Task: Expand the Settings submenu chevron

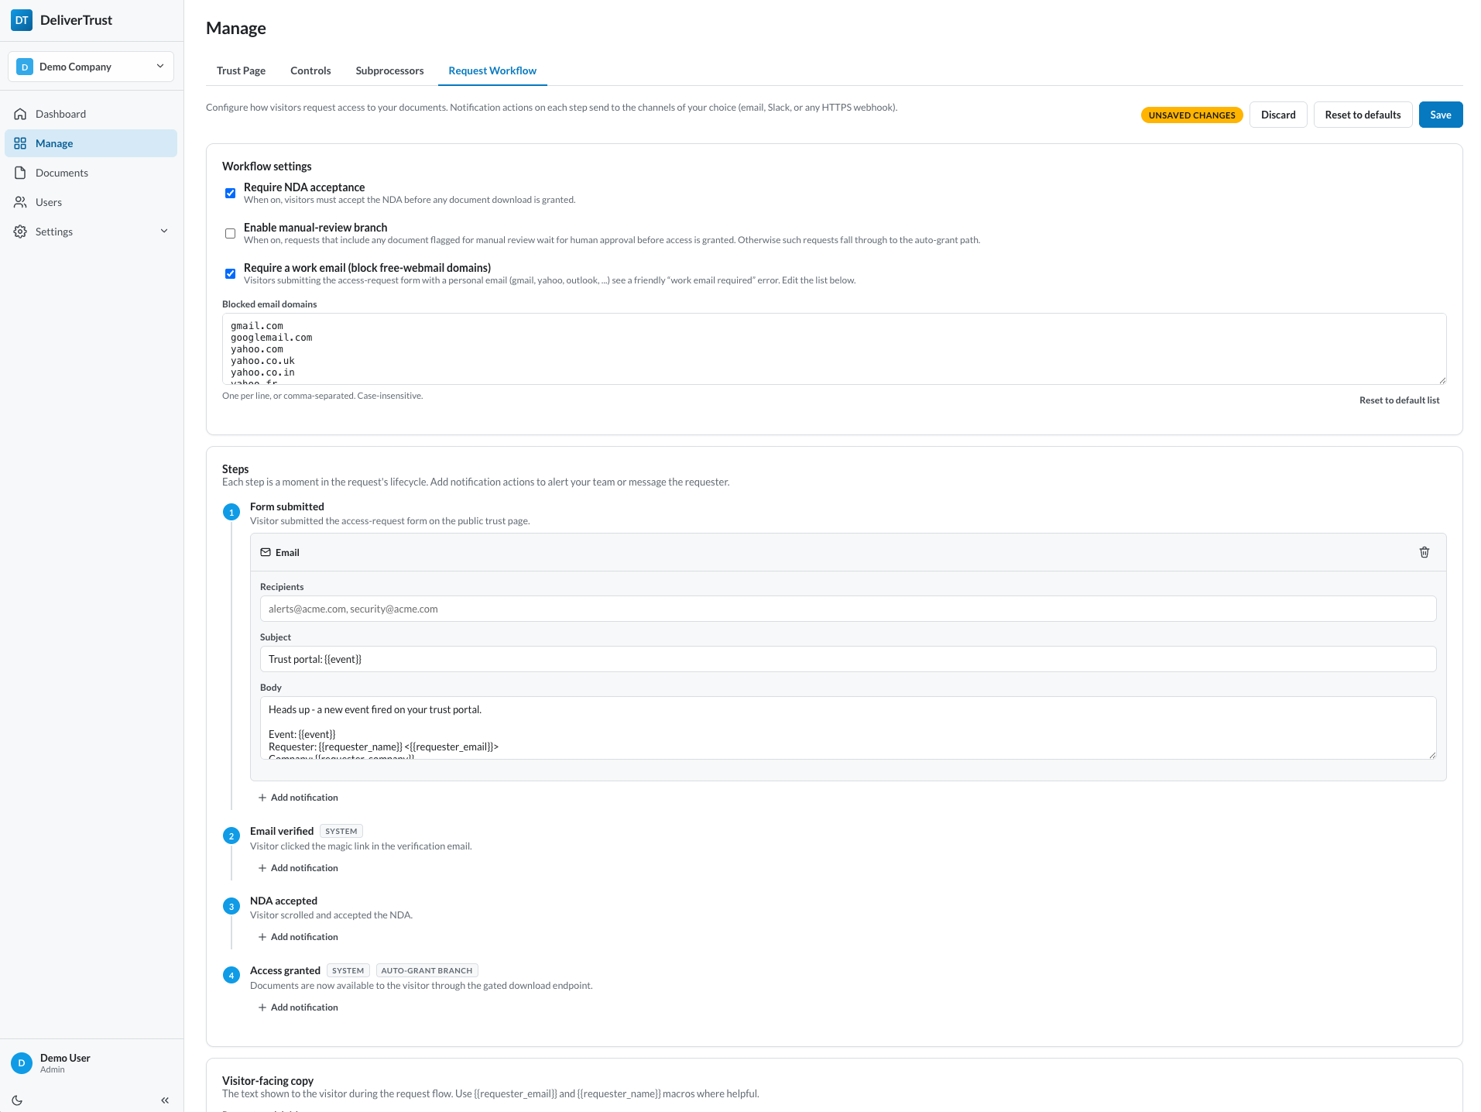Action: coord(164,232)
